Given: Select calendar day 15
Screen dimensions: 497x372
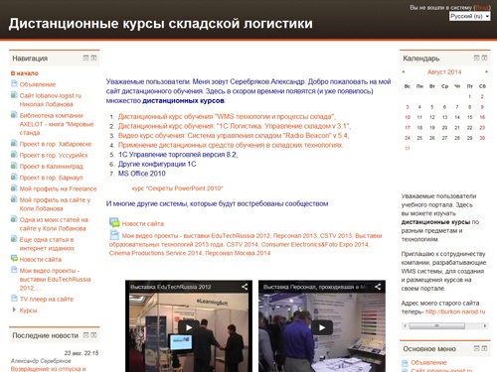Looking at the screenshot, I should pos(469,117).
